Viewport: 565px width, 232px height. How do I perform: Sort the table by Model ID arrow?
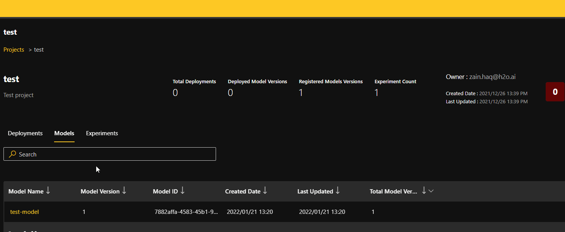(x=182, y=191)
